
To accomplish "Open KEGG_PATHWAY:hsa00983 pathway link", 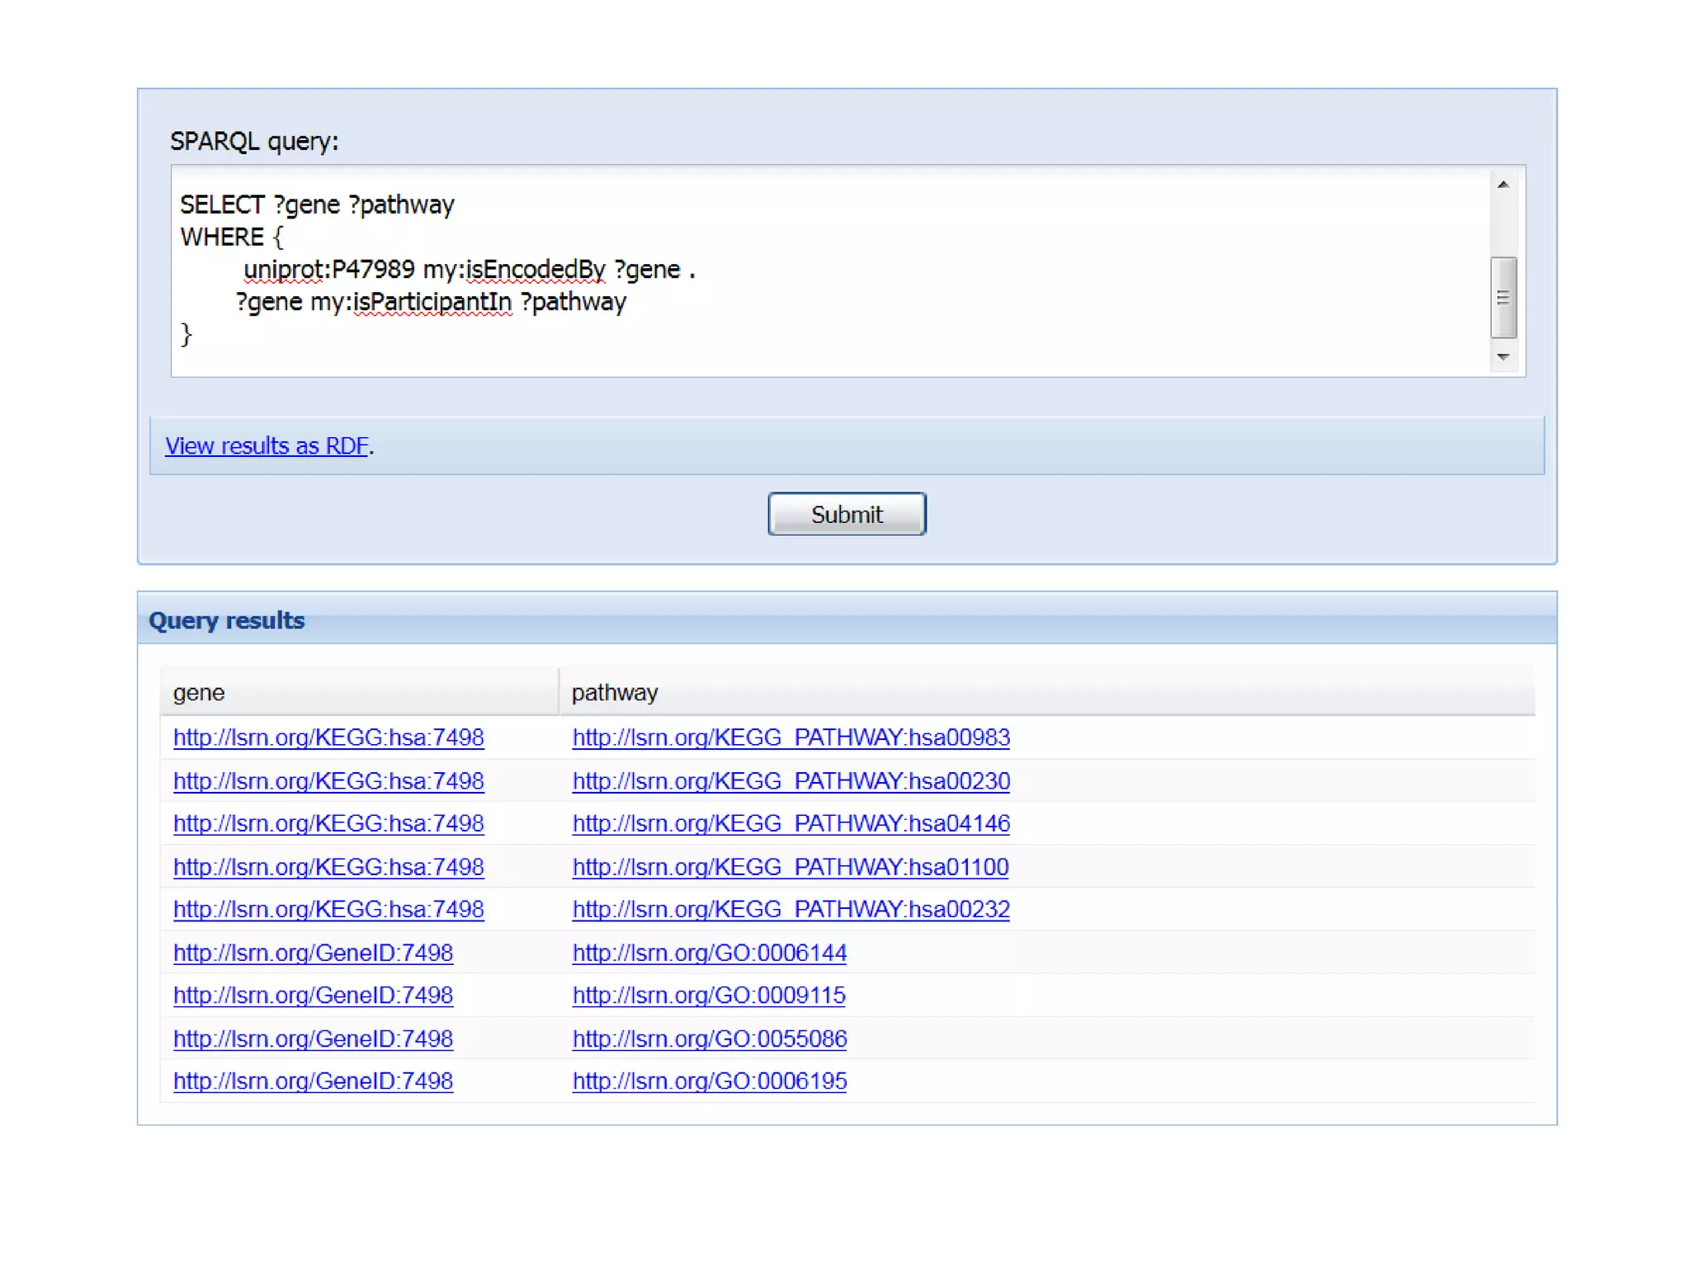I will [791, 737].
